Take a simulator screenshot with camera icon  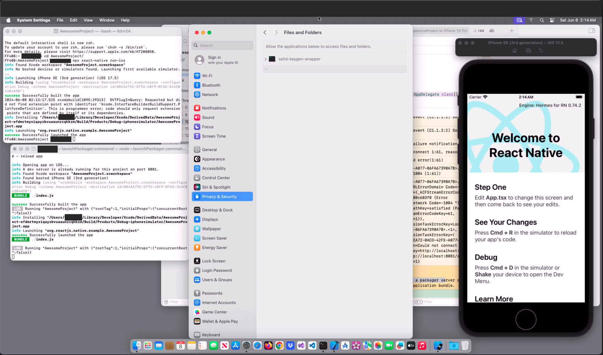point(528,51)
